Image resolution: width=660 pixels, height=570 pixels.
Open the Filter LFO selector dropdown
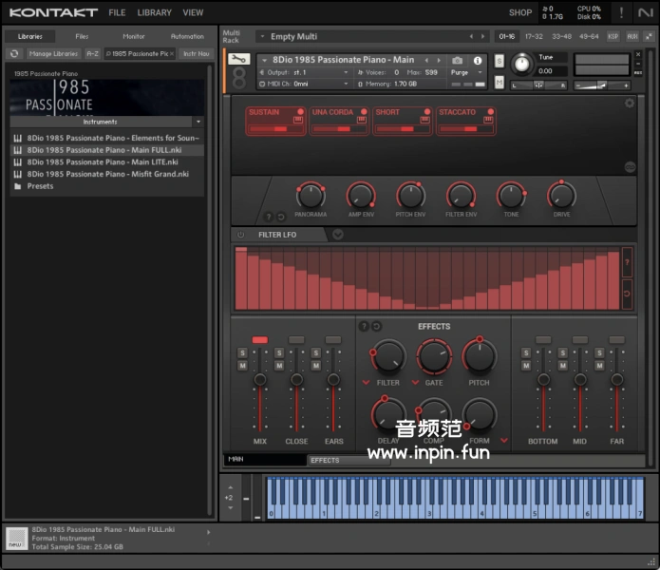(338, 235)
